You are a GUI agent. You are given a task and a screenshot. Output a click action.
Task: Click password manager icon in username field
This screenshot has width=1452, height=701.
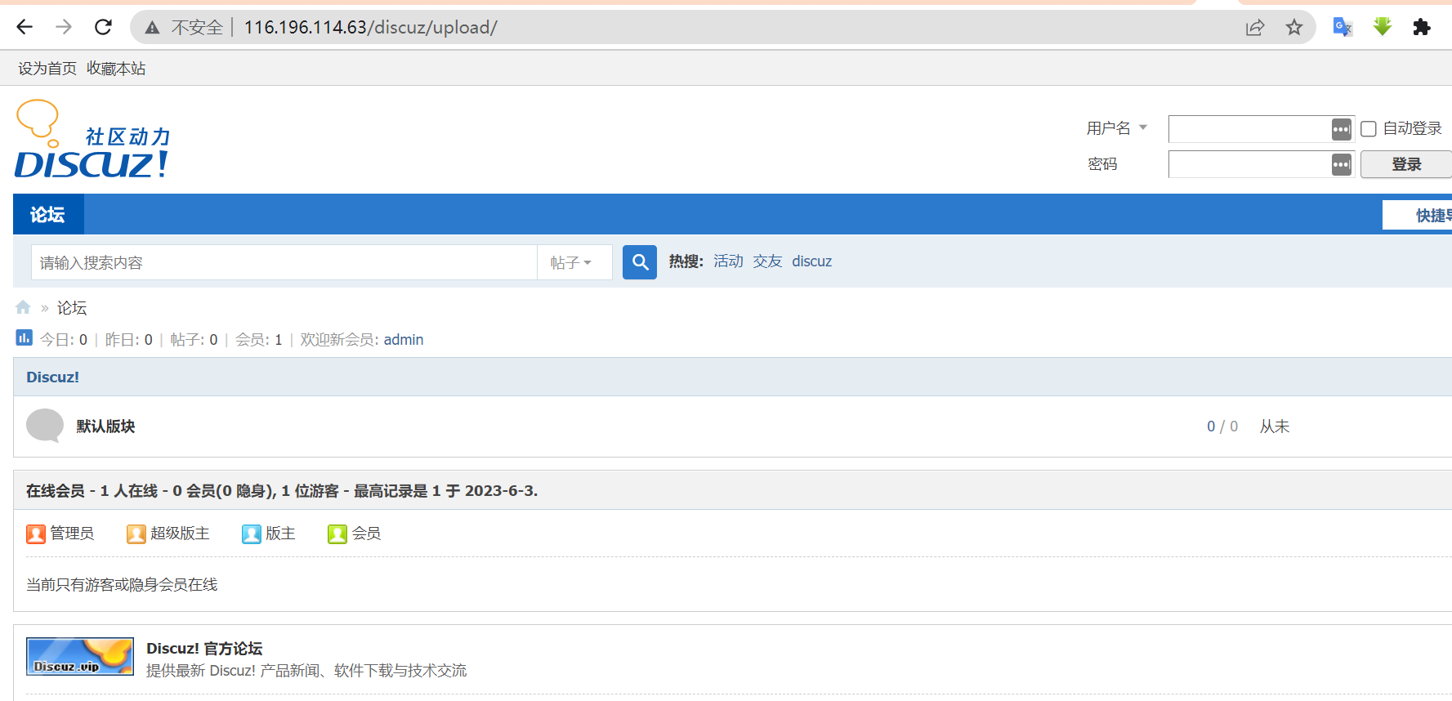click(1341, 129)
